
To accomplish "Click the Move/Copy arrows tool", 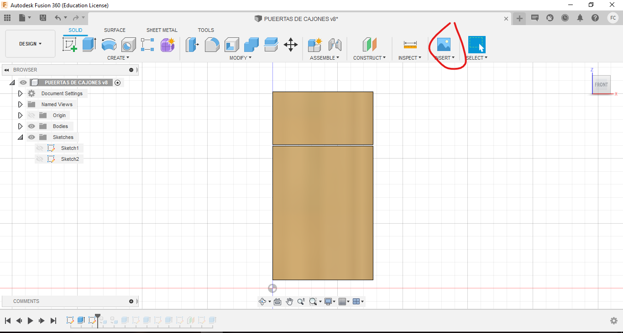I will 291,45.
